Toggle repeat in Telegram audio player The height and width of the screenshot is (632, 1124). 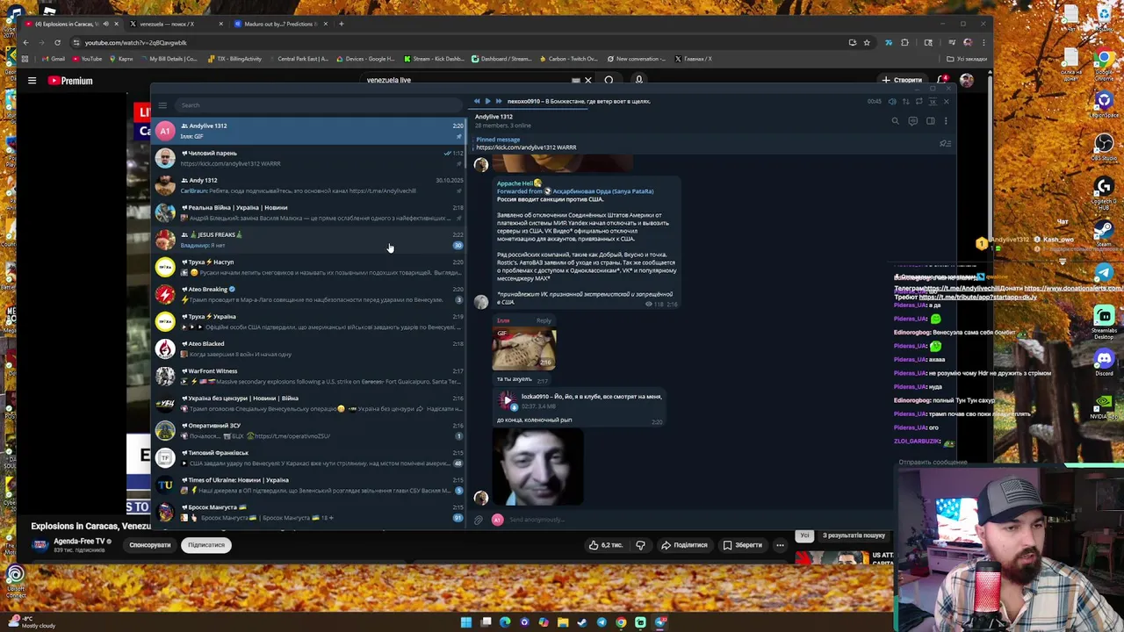919,102
